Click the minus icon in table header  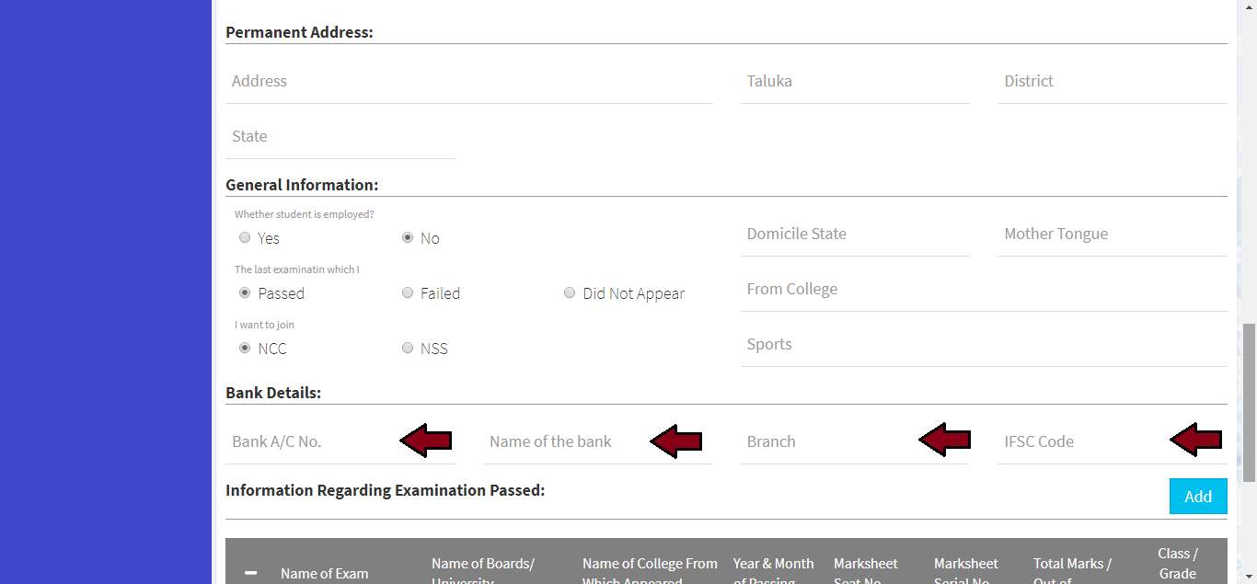(251, 573)
